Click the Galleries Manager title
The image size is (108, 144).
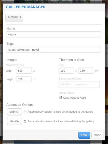coord(26,7)
